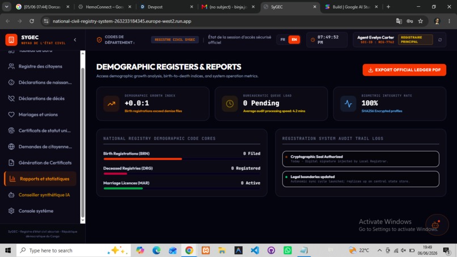Open Déclarations de décès menu item
This screenshot has height=257, width=457.
click(40, 98)
